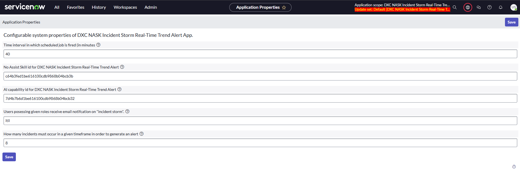Click help icon beside the time interval label
This screenshot has height=179, width=520.
98,45
